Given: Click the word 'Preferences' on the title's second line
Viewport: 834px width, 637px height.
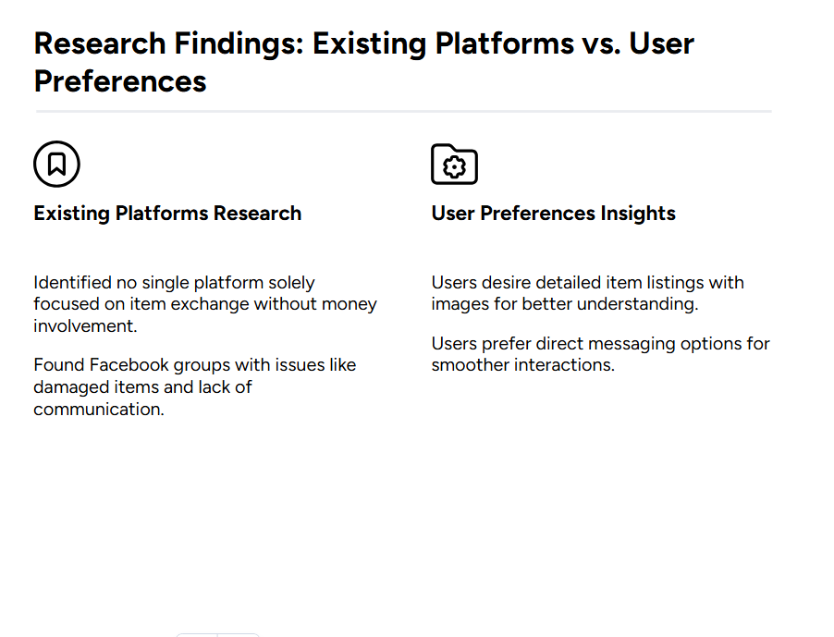Looking at the screenshot, I should point(120,81).
